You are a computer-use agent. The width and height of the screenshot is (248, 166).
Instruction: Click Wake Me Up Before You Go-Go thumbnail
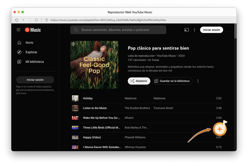click(x=75, y=118)
